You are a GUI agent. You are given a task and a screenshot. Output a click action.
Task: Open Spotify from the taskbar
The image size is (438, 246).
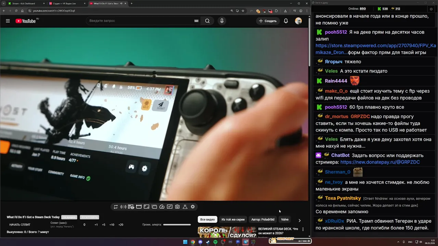click(215, 242)
